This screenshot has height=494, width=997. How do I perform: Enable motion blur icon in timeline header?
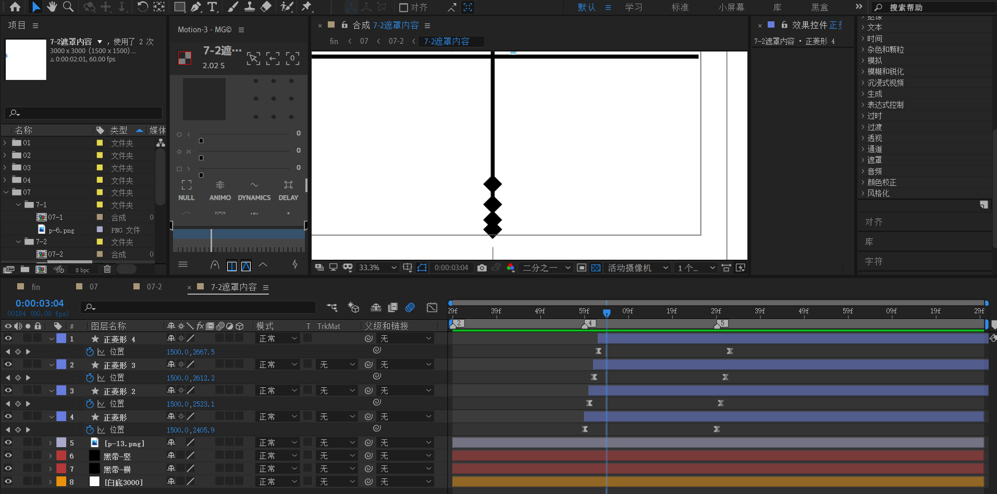[x=410, y=307]
